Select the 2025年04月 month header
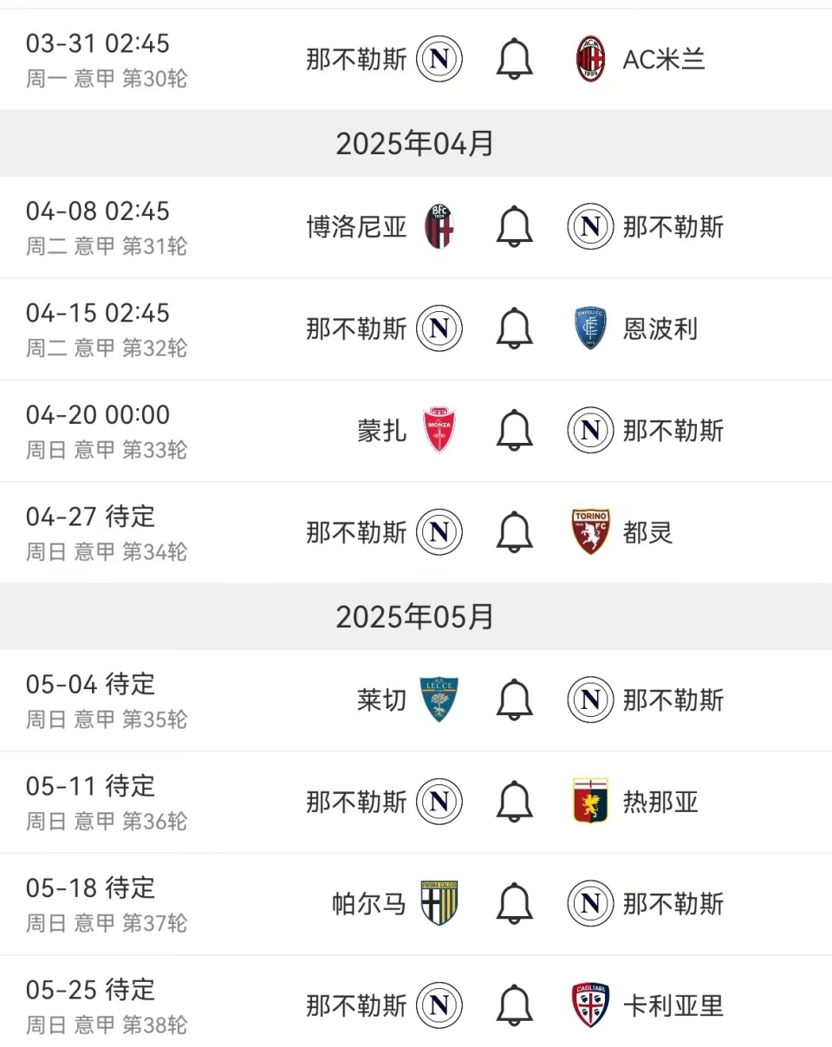832x1047 pixels. coord(415,143)
